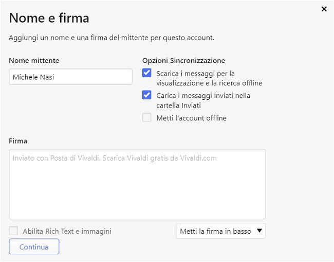Uncheck Scarica i messaggi offline checkbox
This screenshot has width=334, height=262.
pyautogui.click(x=147, y=73)
